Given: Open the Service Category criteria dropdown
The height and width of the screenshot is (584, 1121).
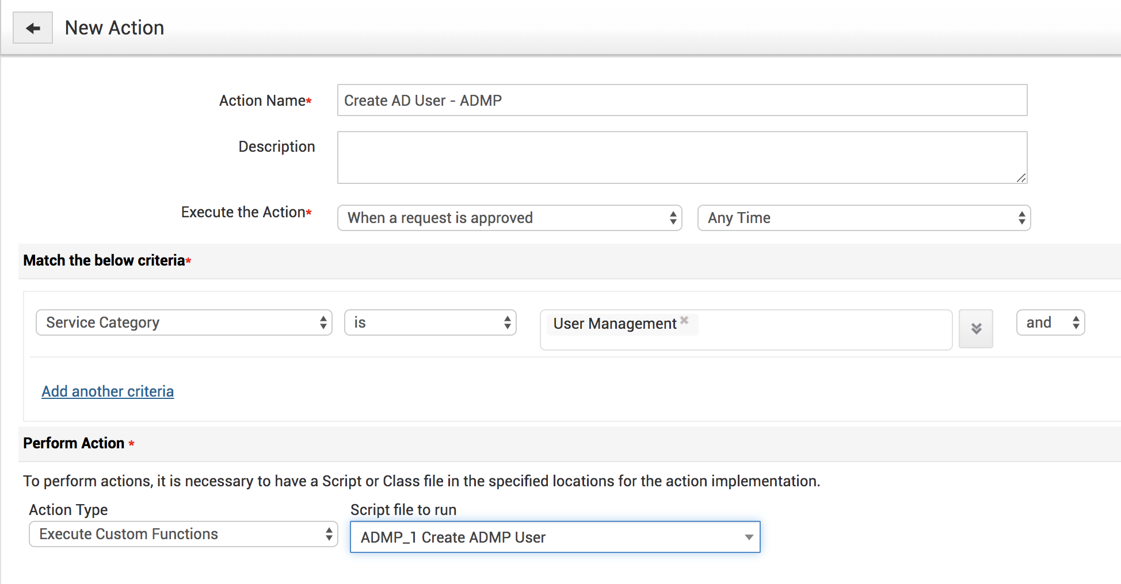Looking at the screenshot, I should click(184, 322).
